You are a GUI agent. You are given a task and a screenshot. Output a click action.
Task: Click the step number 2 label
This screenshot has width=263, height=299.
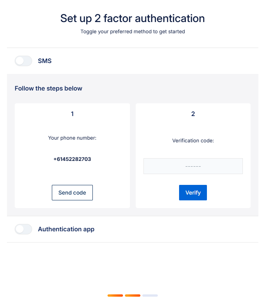click(x=193, y=114)
